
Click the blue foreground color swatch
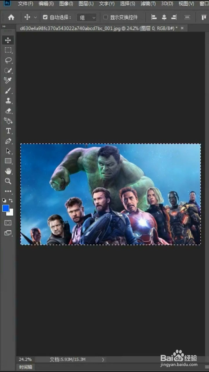click(x=6, y=208)
